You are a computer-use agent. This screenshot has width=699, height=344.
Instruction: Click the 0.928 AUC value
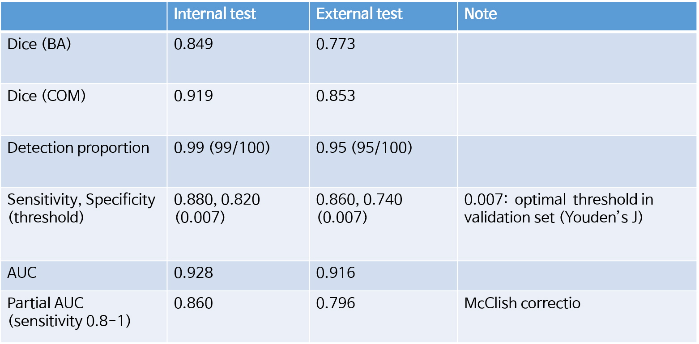pos(193,273)
